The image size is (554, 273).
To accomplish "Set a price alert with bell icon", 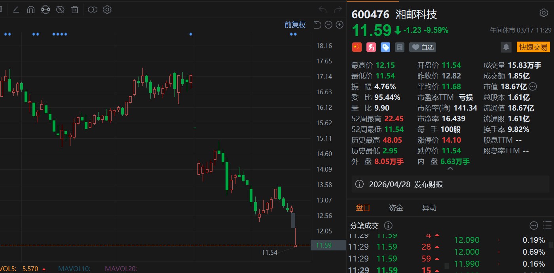I will point(506,47).
